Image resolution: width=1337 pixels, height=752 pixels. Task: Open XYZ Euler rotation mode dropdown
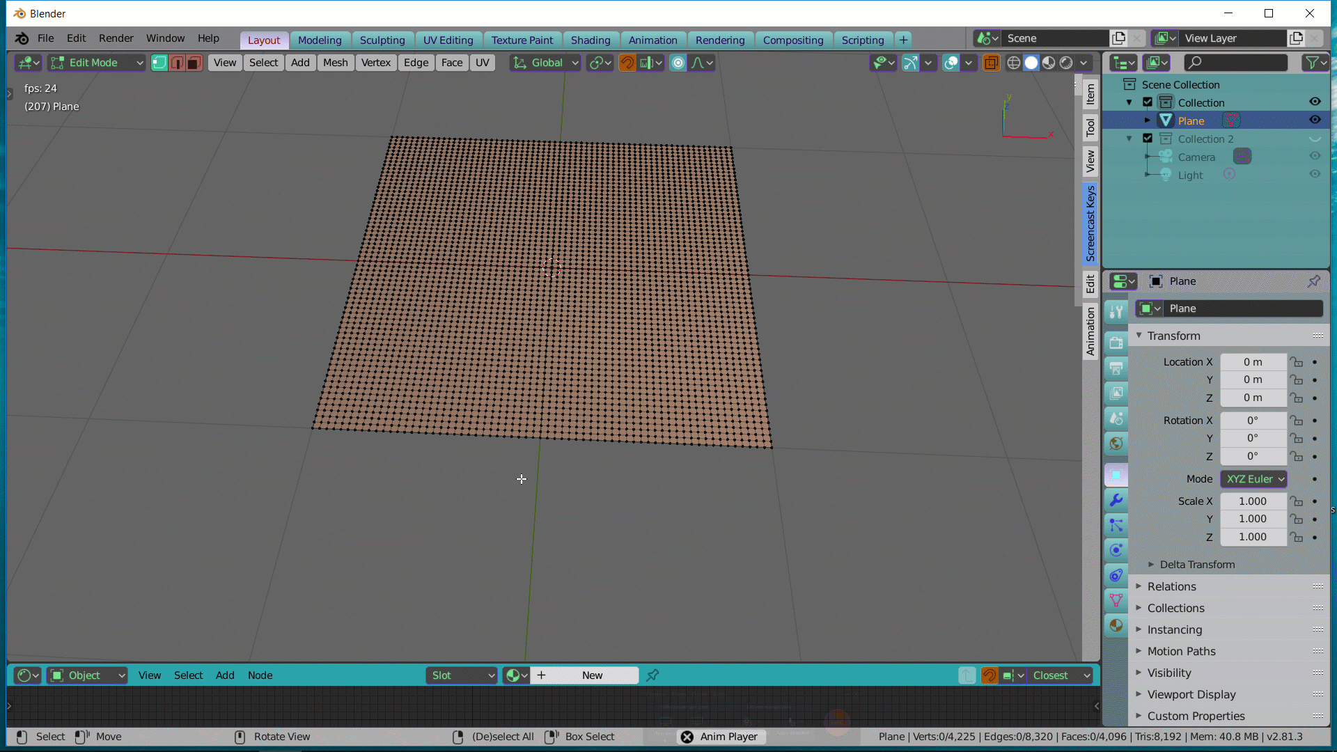click(1253, 479)
